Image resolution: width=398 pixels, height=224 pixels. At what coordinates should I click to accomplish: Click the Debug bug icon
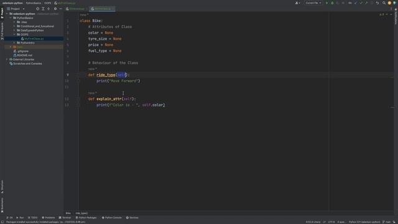coord(332,3)
